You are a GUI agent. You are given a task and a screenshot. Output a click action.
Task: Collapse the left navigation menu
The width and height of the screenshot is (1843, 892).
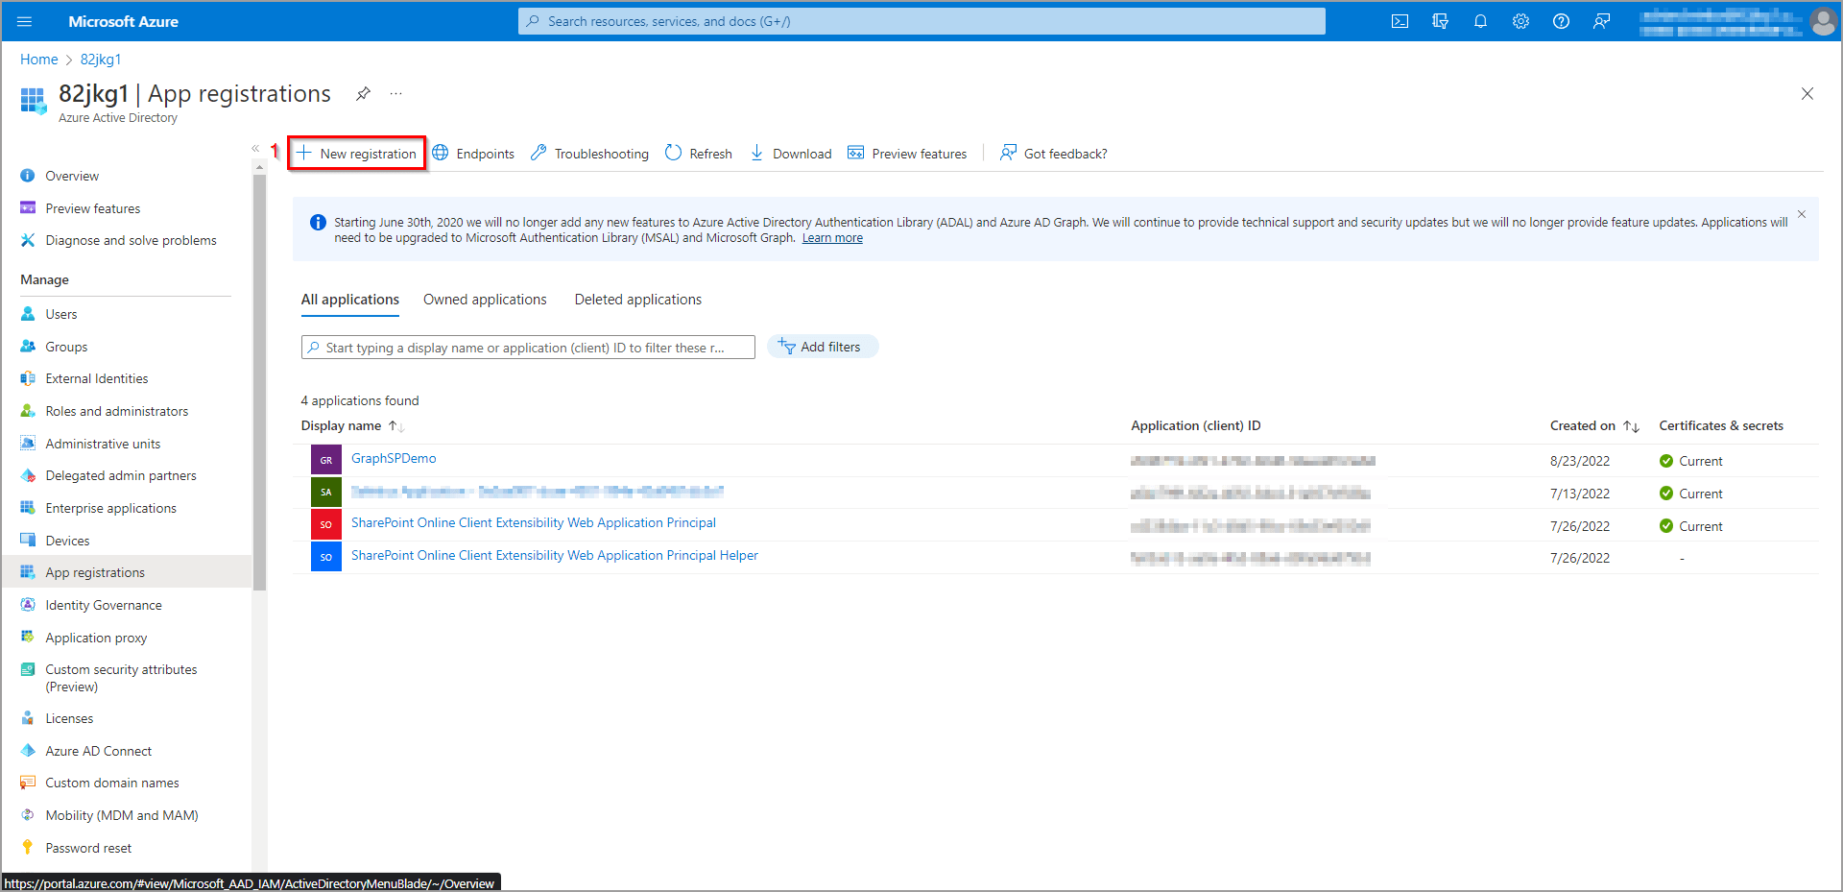click(x=255, y=148)
